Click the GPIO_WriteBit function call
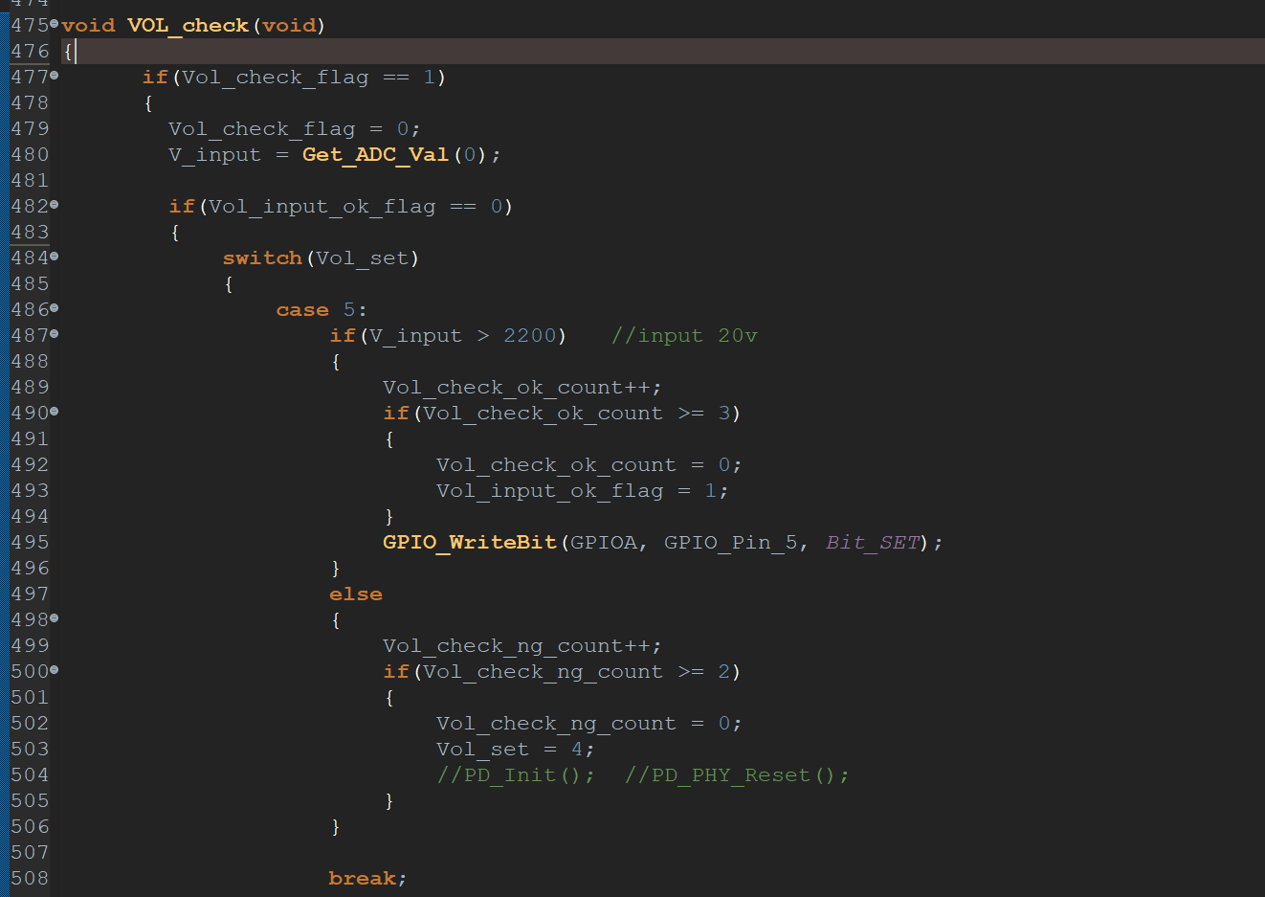 tap(470, 543)
